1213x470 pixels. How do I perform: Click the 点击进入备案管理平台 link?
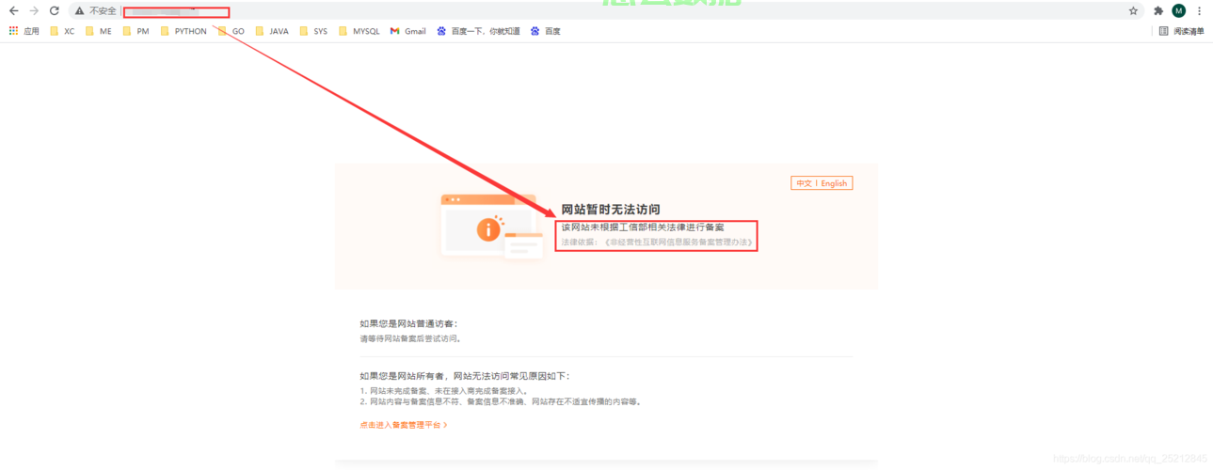(403, 425)
